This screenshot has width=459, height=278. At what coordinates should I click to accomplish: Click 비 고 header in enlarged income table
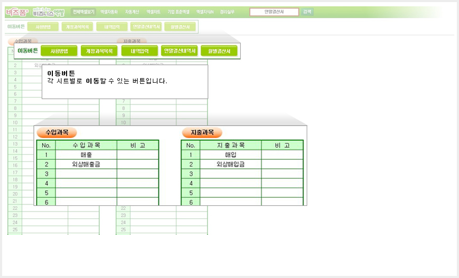[x=137, y=146]
